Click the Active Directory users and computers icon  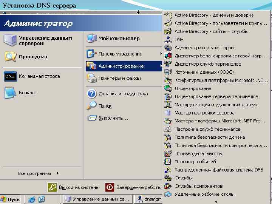point(168,23)
